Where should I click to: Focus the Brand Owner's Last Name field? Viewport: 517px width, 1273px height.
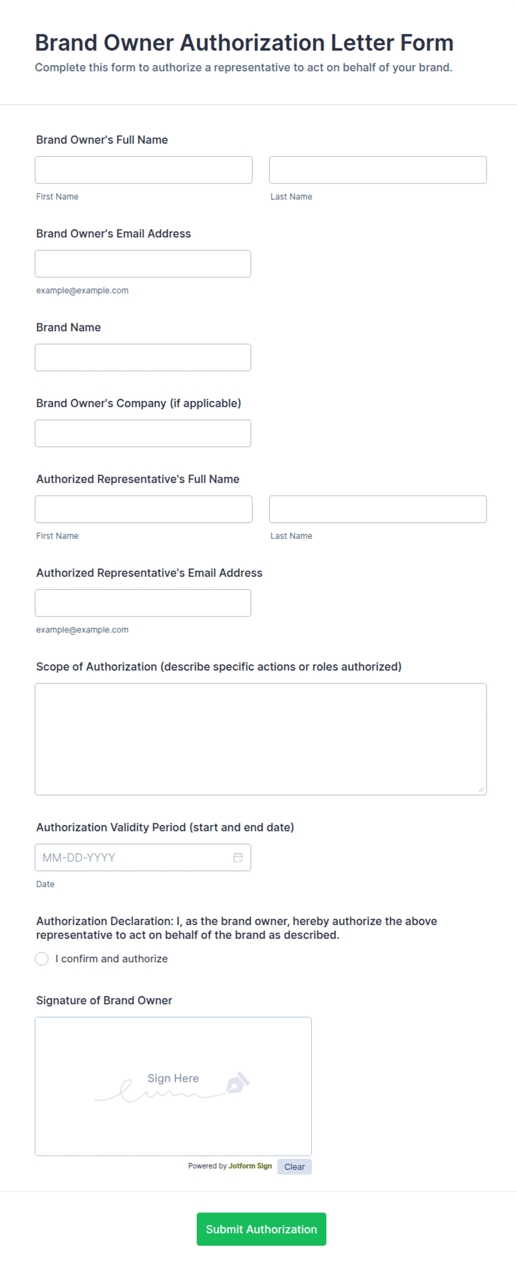pyautogui.click(x=378, y=170)
